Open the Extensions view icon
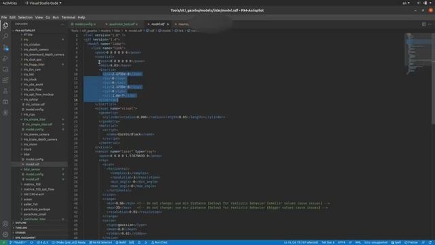The height and width of the screenshot is (245, 435). [5, 80]
